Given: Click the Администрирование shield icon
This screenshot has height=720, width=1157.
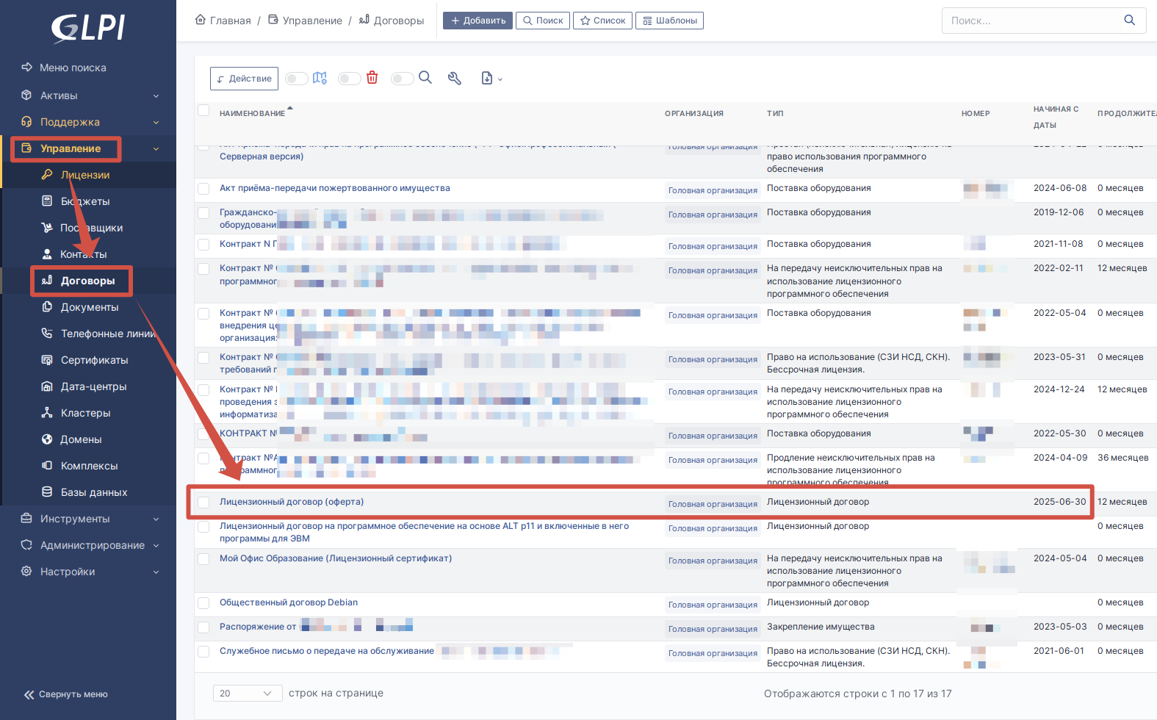Looking at the screenshot, I should (26, 545).
